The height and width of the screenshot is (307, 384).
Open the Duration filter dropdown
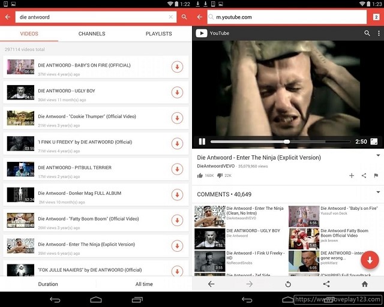click(x=48, y=284)
